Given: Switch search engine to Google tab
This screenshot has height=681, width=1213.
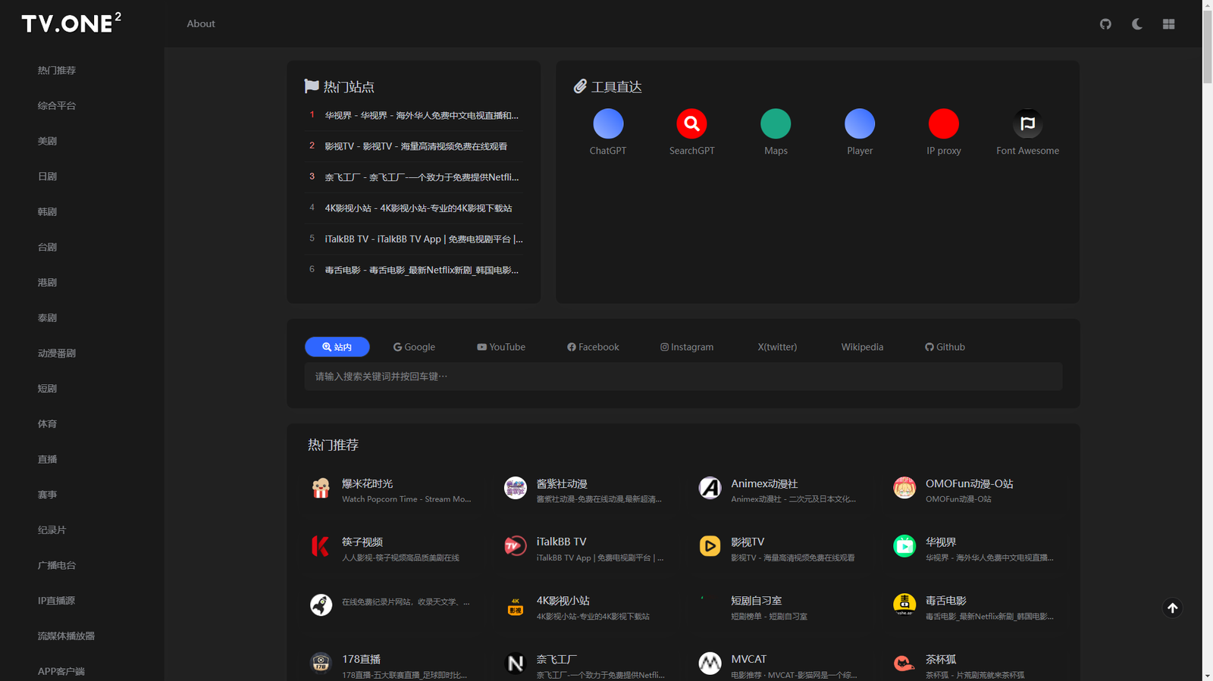Looking at the screenshot, I should 414,347.
